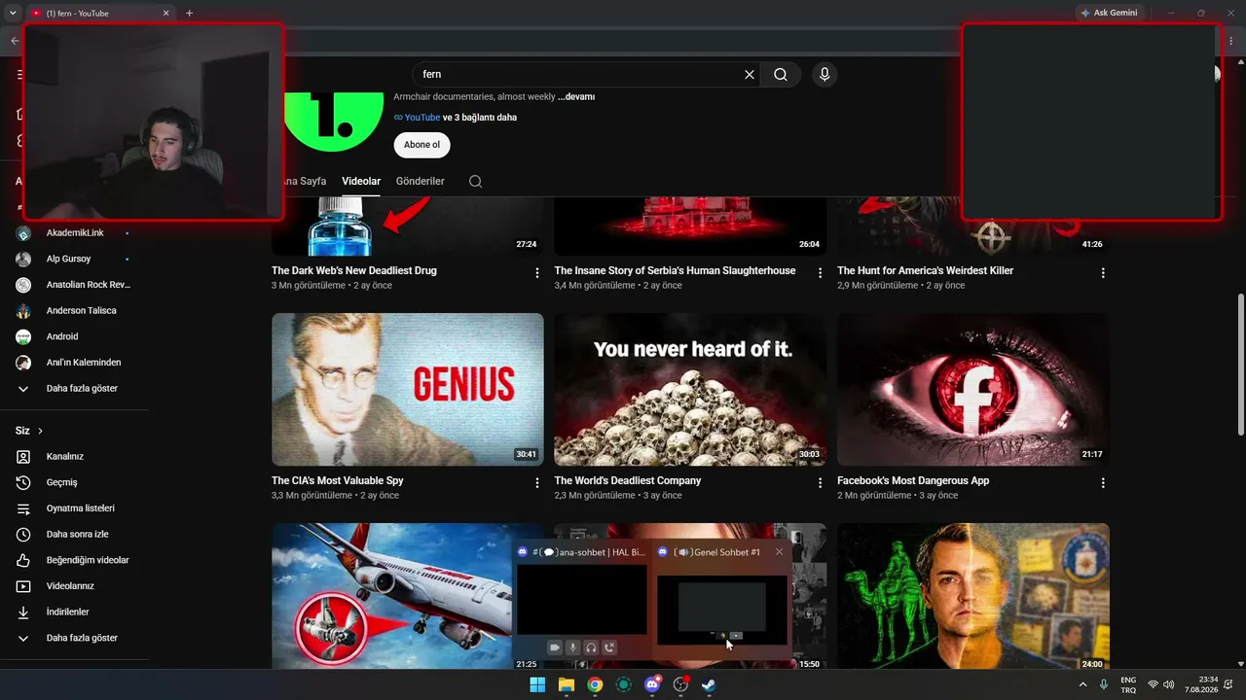Viewport: 1246px width, 700px height.
Task: Disconnect the call in Discord preview
Action: click(x=609, y=647)
